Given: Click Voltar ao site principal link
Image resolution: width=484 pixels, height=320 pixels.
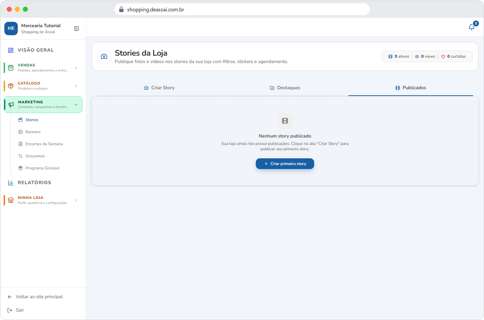Looking at the screenshot, I should click(x=39, y=297).
